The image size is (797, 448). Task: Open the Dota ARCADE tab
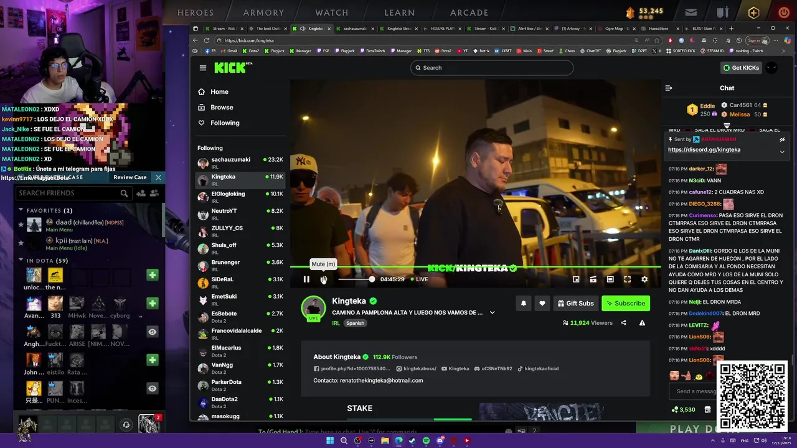[469, 12]
